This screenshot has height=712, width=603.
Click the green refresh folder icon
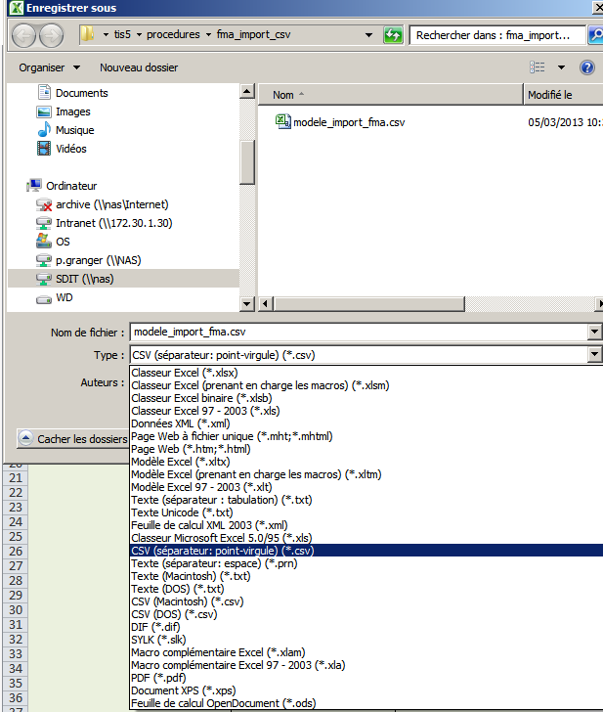[393, 35]
